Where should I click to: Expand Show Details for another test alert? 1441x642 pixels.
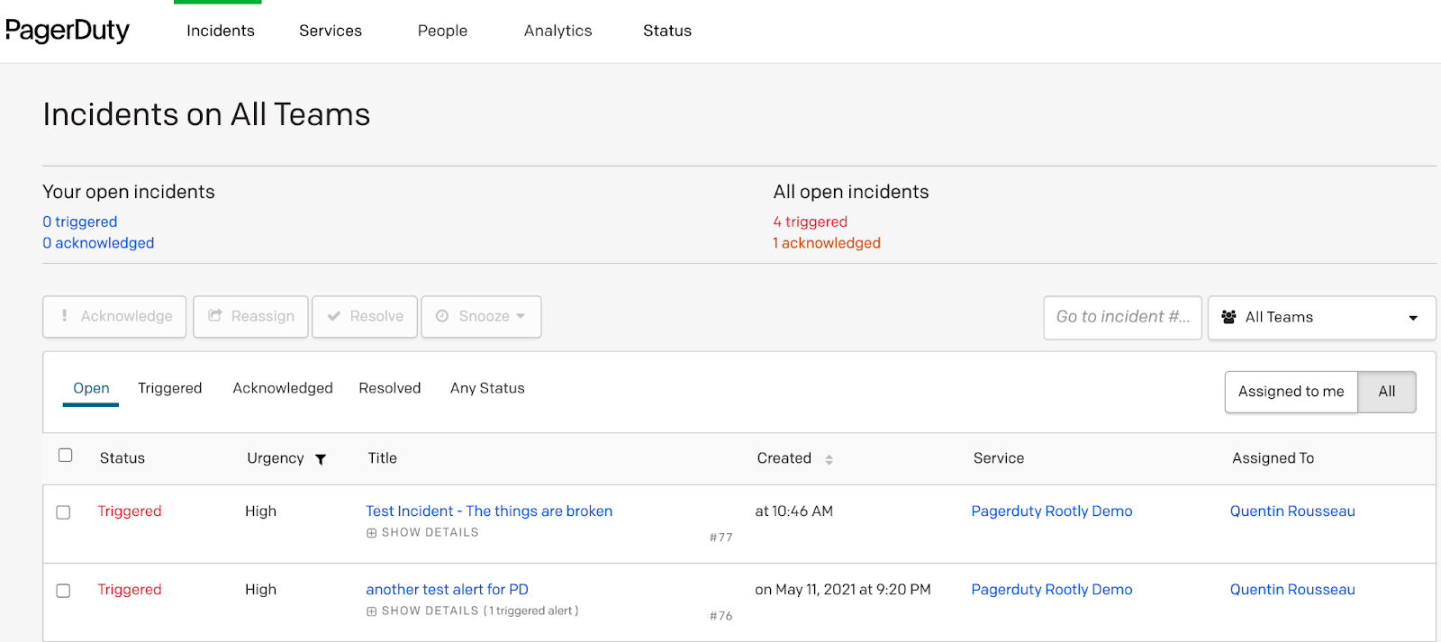click(x=422, y=611)
